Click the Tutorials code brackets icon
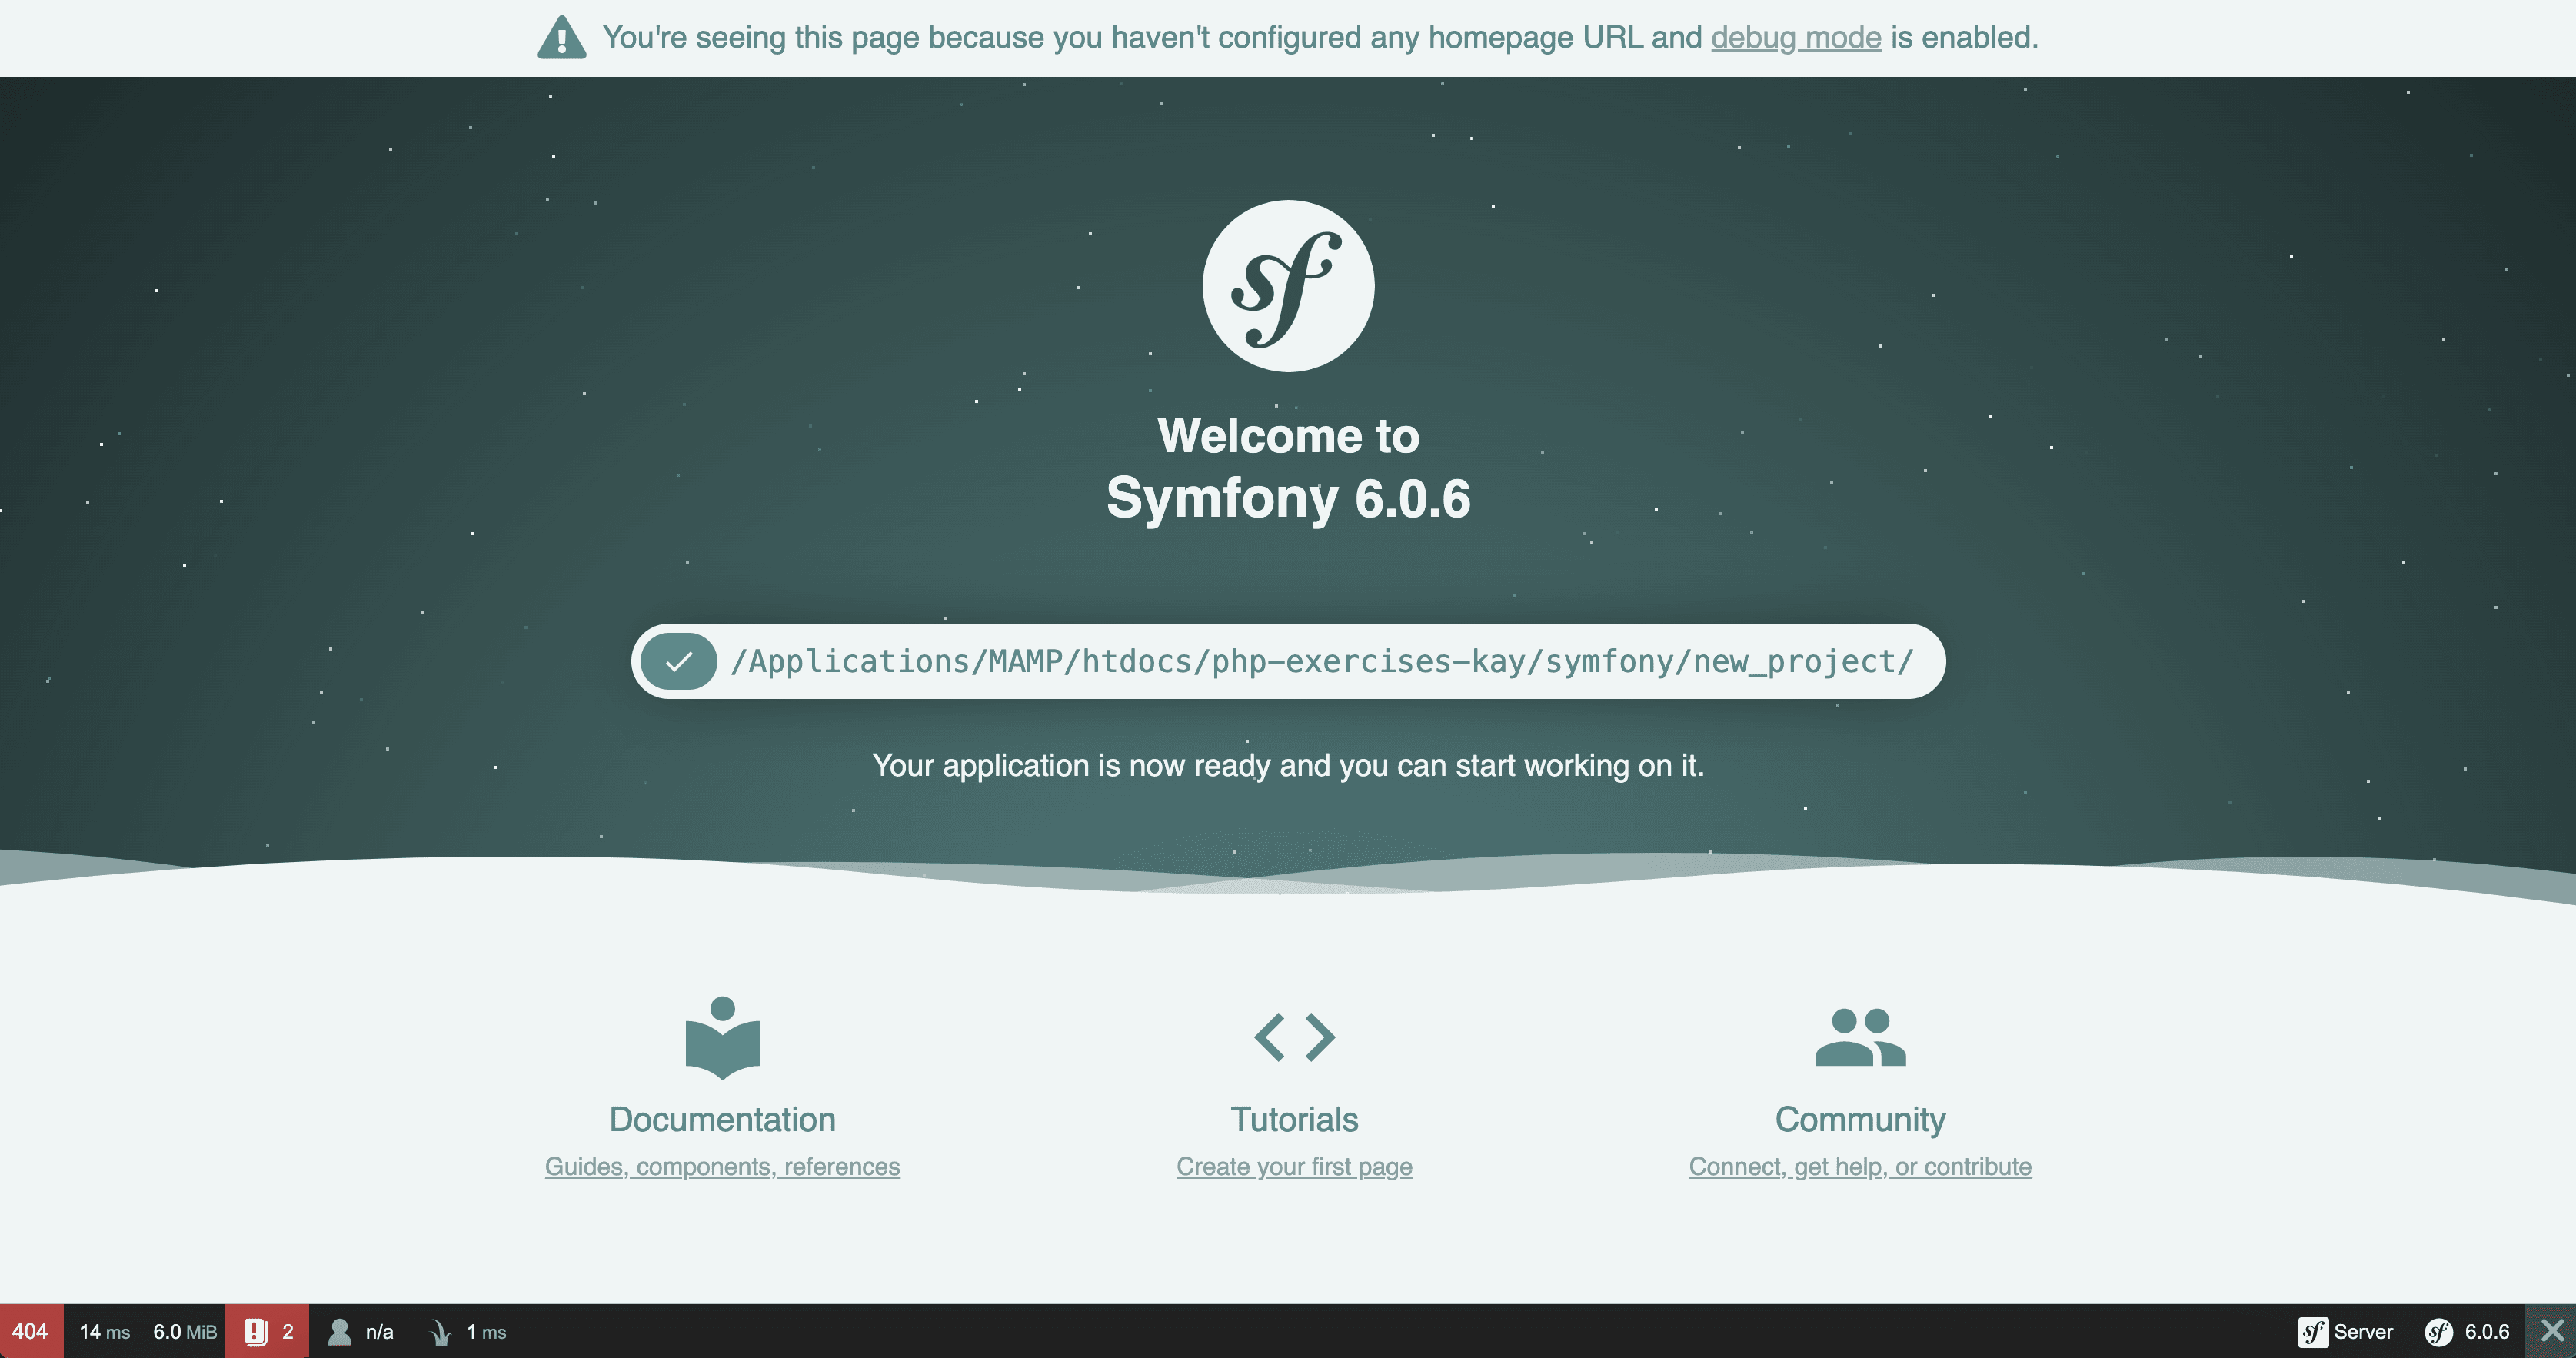The height and width of the screenshot is (1358, 2576). pos(1294,1037)
